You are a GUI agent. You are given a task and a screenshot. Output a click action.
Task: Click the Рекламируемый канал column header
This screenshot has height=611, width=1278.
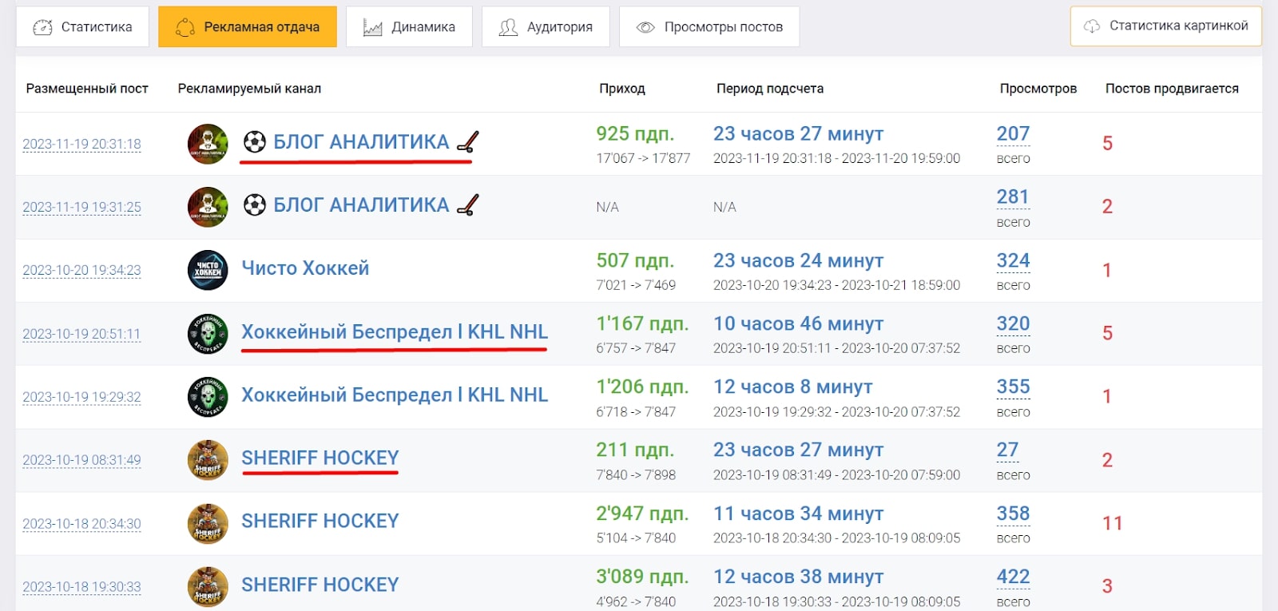[x=249, y=89]
